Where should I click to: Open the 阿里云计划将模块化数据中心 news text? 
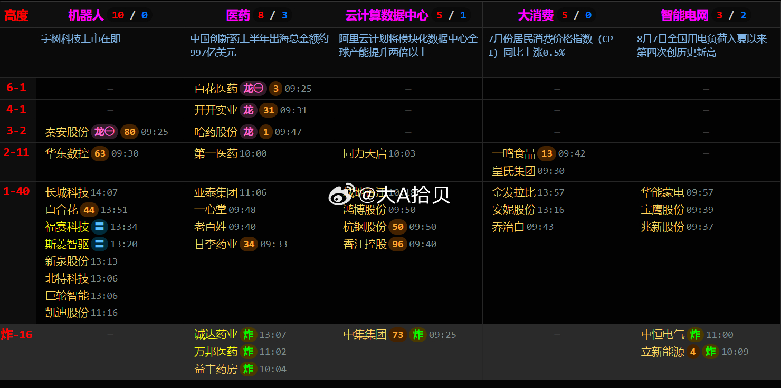(408, 45)
